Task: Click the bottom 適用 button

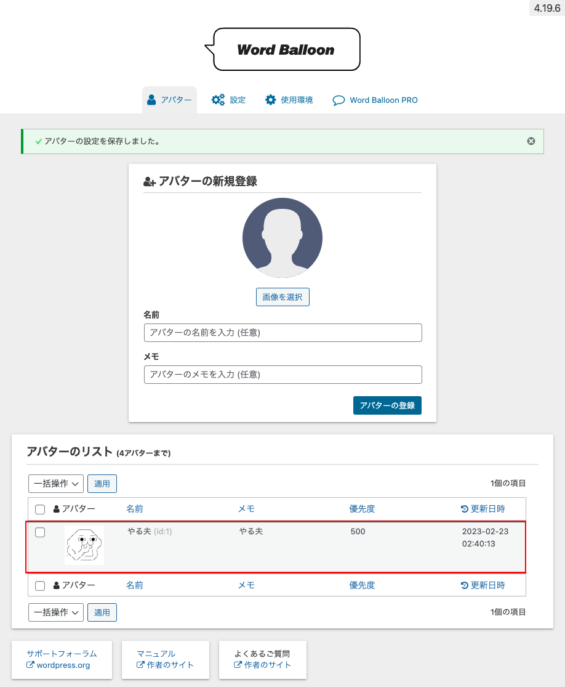Action: [102, 612]
